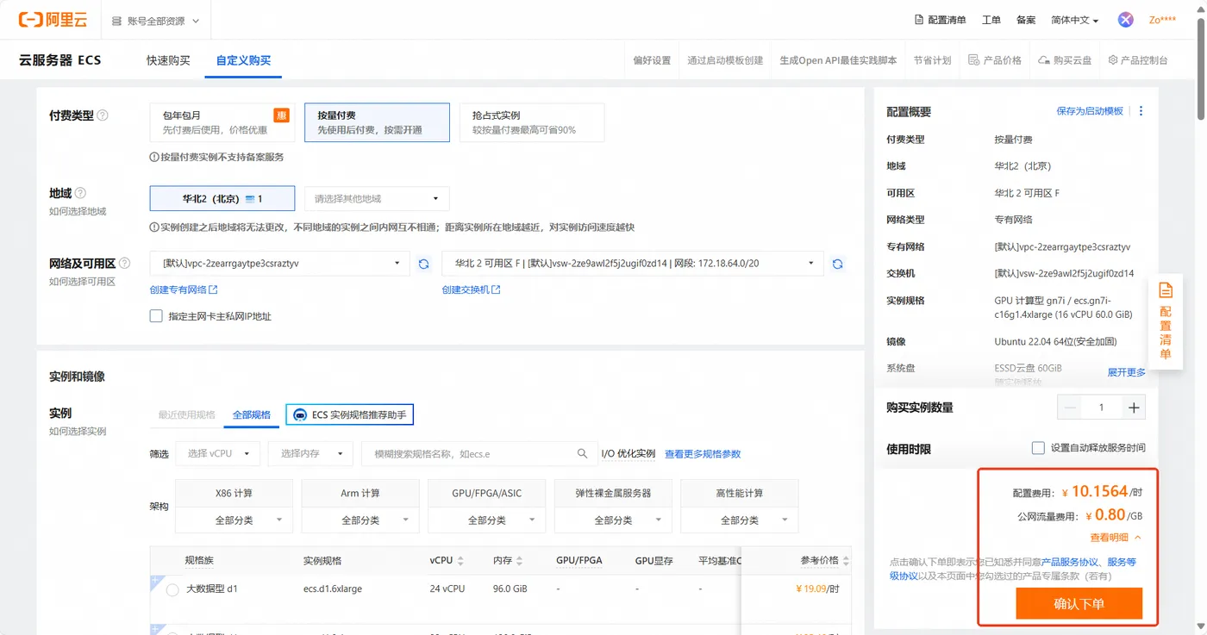This screenshot has width=1207, height=635.
Task: Check 指定主网卡主私网IP地址
Action: [156, 316]
